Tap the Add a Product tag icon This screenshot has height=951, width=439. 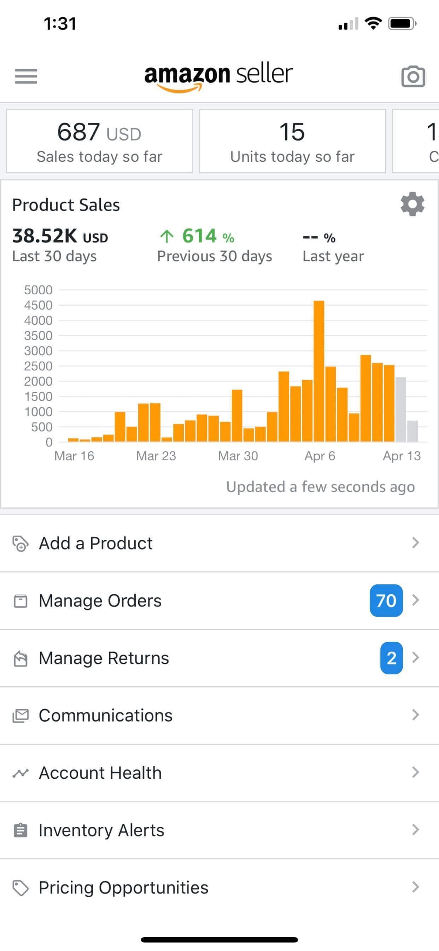pyautogui.click(x=20, y=543)
